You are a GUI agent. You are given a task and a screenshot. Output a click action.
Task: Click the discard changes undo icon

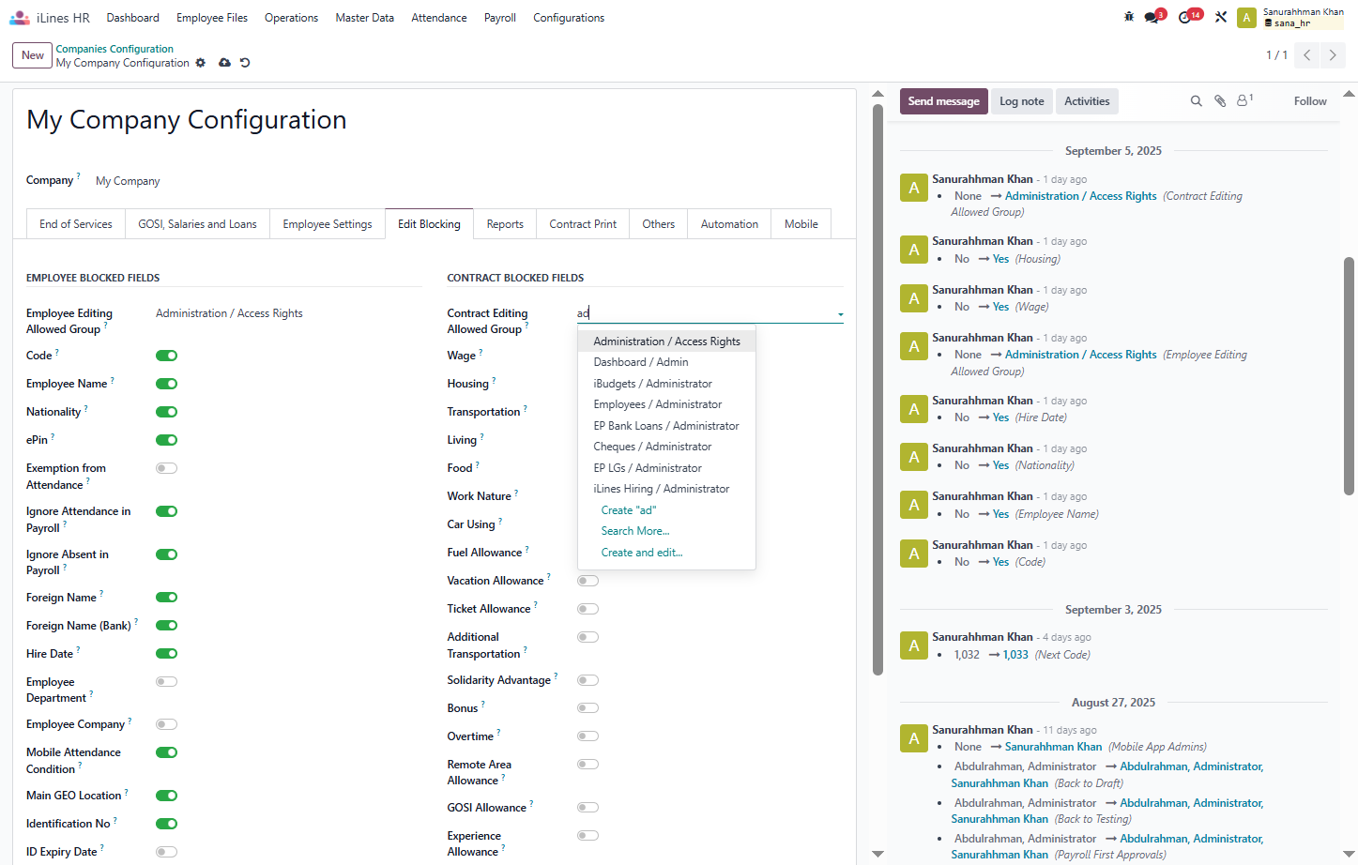coord(245,63)
